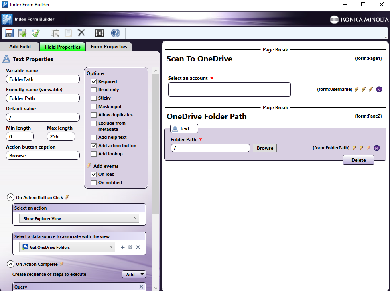Image resolution: width=390 pixels, height=291 pixels.
Task: Select the Scan To OneDrive page heading
Action: pyautogui.click(x=199, y=59)
